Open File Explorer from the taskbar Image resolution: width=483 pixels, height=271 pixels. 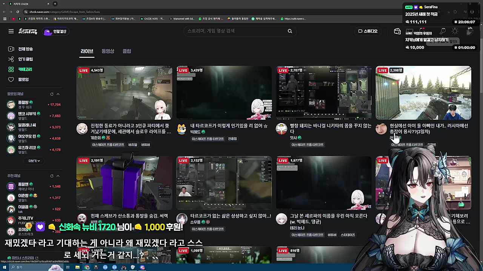(77, 267)
